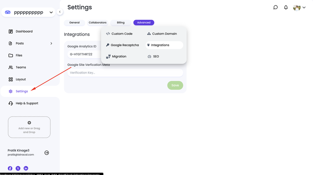Click the plus icon to add new
This screenshot has height=175, width=313.
[x=29, y=123]
